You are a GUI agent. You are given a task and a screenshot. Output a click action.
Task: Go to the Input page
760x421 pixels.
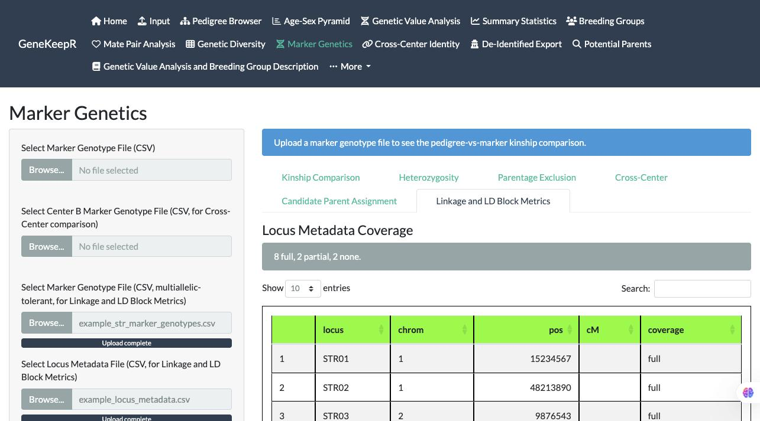(154, 21)
